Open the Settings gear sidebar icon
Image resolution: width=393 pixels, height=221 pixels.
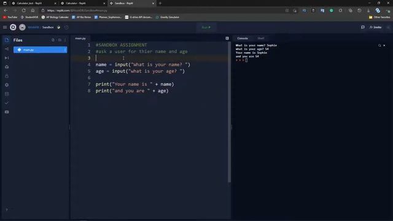pyautogui.click(x=7, y=85)
